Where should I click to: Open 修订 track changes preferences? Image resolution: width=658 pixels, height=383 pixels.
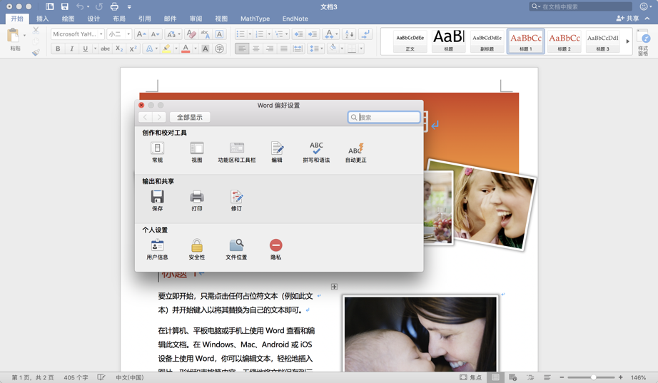[236, 200]
